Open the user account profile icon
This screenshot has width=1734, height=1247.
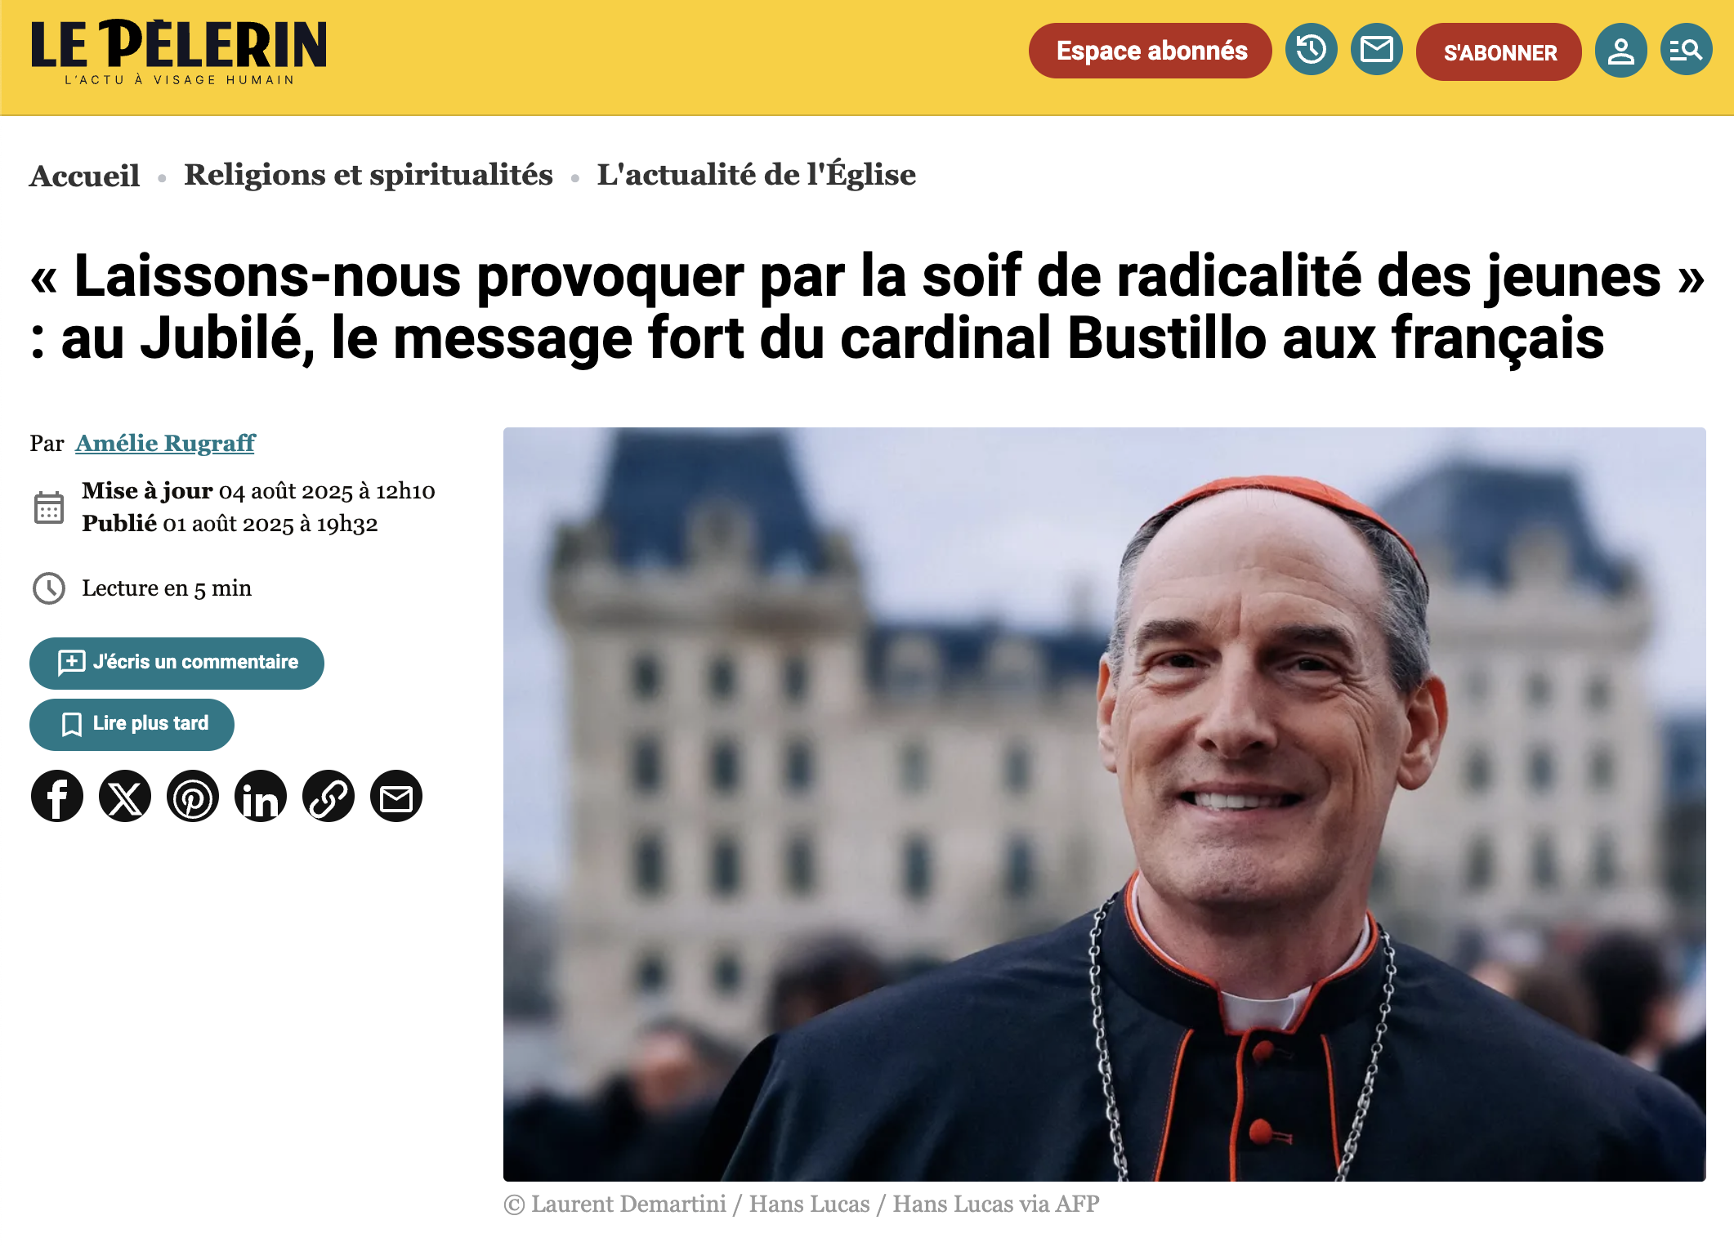tap(1620, 51)
